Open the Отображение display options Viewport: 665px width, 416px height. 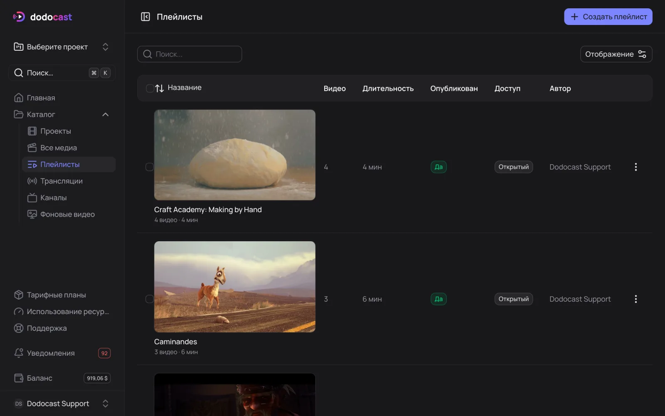tap(616, 54)
